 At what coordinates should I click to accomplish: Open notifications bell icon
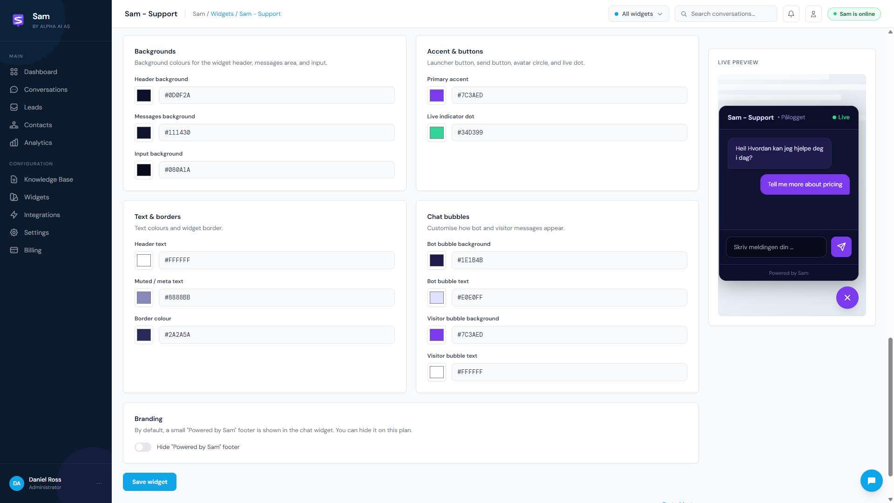(x=791, y=14)
